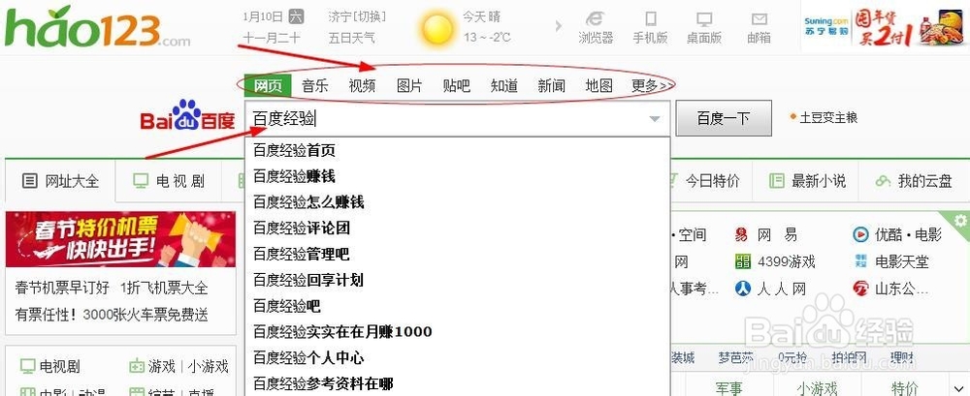Click the 电影天堂 site icon

tap(860, 261)
